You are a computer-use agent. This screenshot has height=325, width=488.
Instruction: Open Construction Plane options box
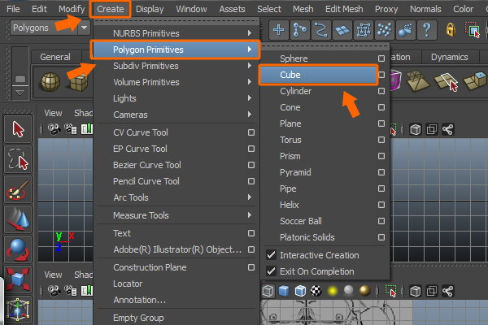point(251,267)
